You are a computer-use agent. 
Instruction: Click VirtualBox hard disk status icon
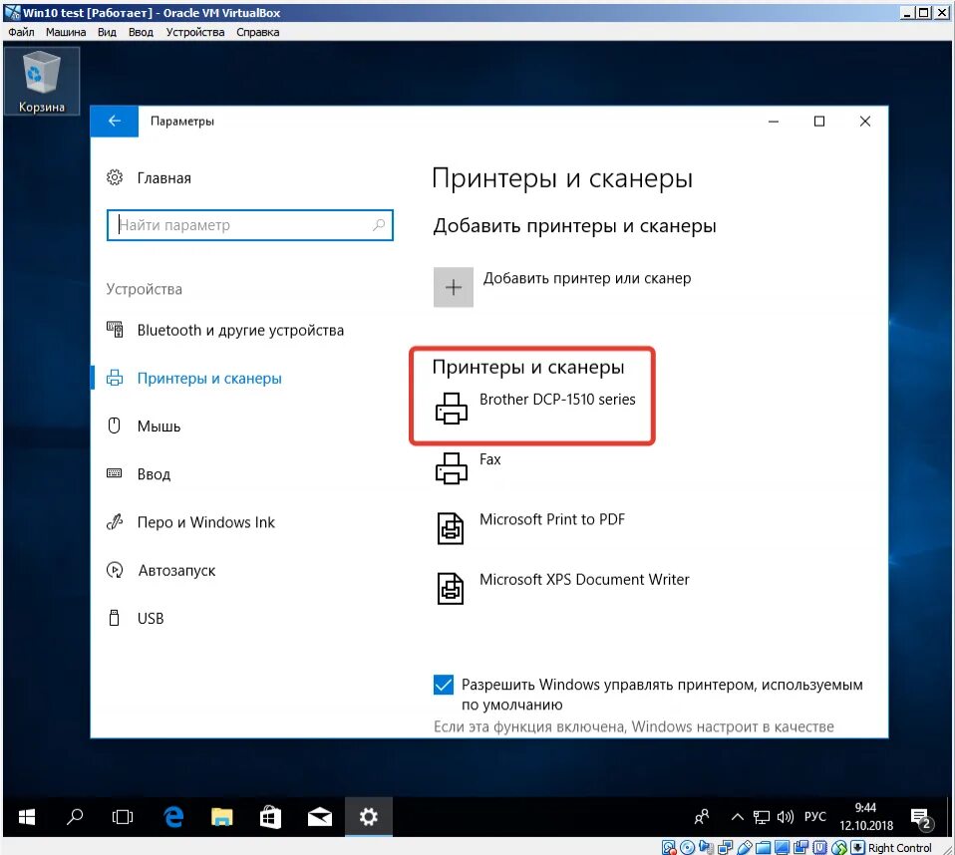669,847
